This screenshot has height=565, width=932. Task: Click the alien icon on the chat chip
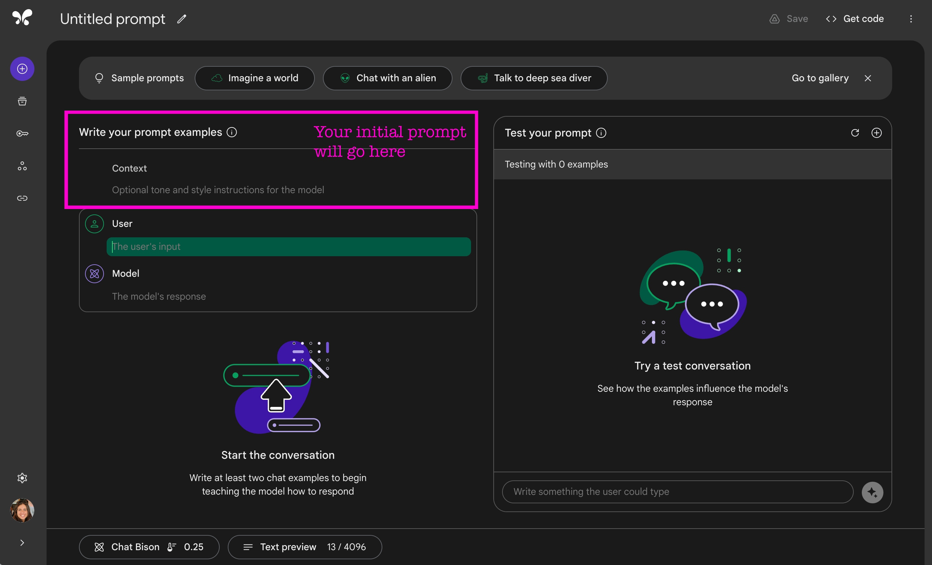click(x=345, y=78)
